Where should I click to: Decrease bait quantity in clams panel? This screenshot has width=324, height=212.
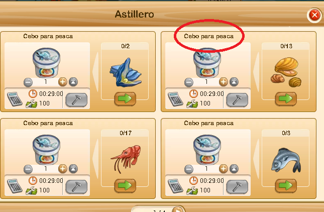(189, 82)
